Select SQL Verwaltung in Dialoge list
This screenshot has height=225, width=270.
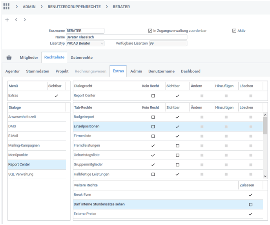[21, 174]
